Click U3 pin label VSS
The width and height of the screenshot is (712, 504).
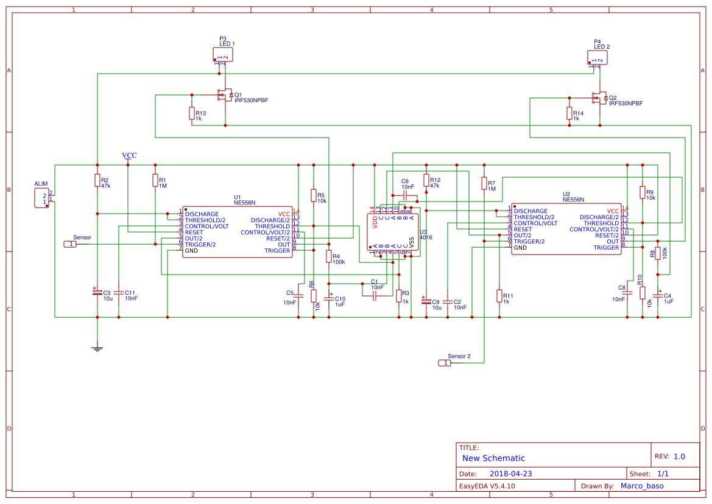pos(411,242)
